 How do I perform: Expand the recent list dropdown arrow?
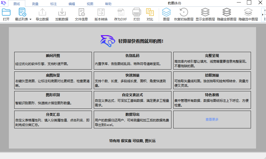pyautogui.click(x=30, y=19)
